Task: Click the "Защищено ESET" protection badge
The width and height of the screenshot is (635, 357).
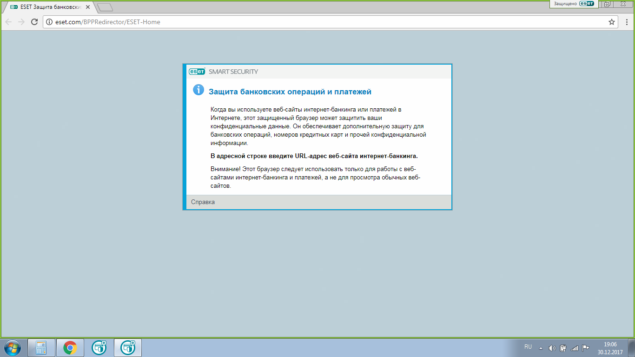Action: (x=574, y=4)
